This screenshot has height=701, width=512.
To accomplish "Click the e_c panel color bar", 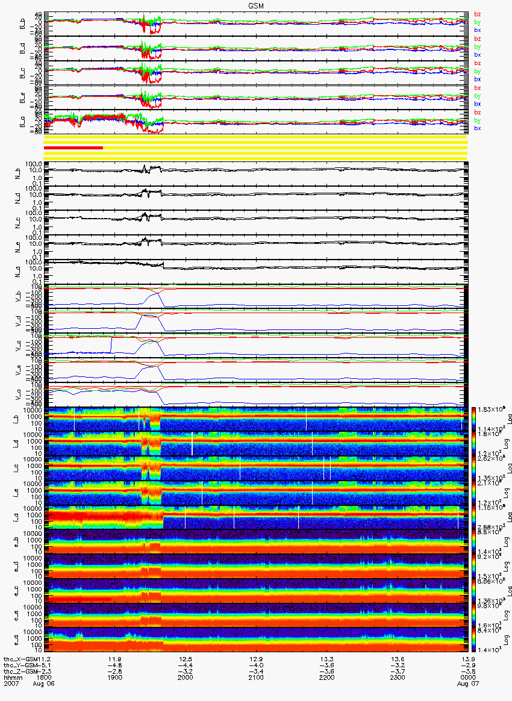I will pos(473,591).
